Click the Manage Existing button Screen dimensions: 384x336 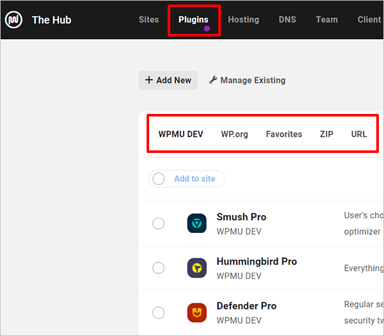247,80
